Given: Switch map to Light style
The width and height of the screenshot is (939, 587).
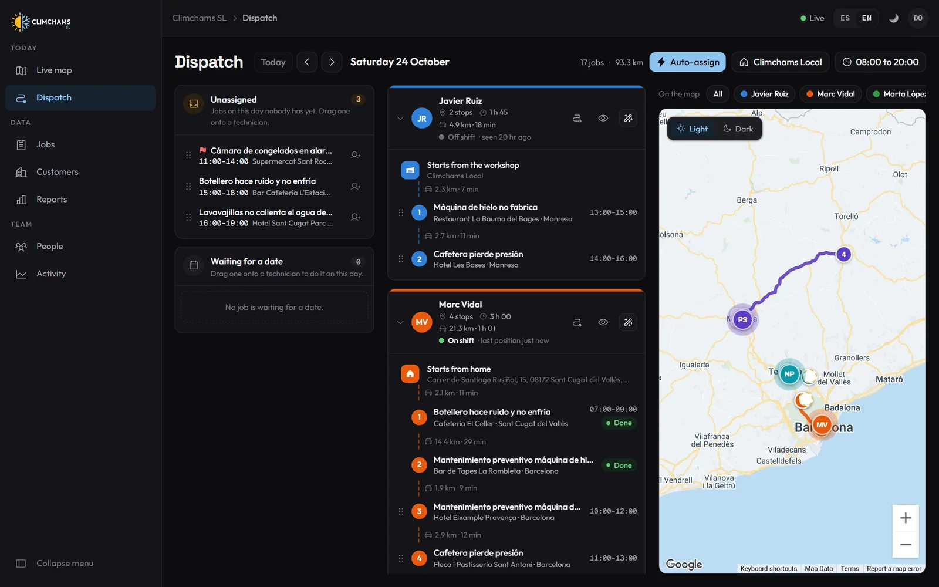Looking at the screenshot, I should pyautogui.click(x=692, y=129).
